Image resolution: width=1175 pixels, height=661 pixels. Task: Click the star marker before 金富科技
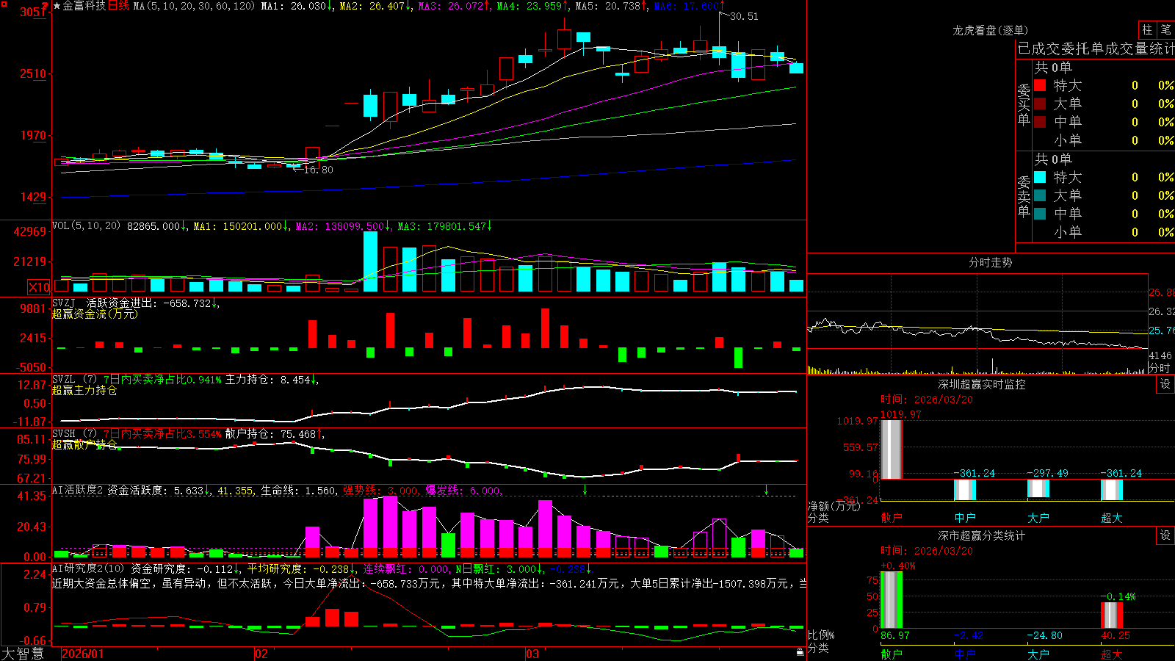[57, 6]
